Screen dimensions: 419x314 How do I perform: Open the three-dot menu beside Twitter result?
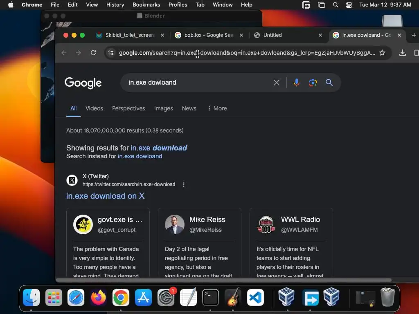pos(184,184)
